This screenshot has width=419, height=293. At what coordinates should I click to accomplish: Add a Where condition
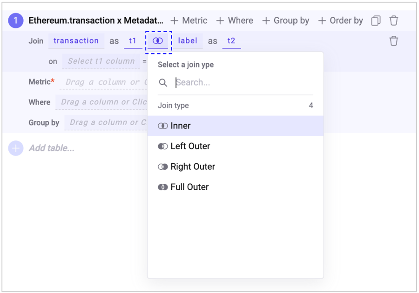[x=235, y=20]
